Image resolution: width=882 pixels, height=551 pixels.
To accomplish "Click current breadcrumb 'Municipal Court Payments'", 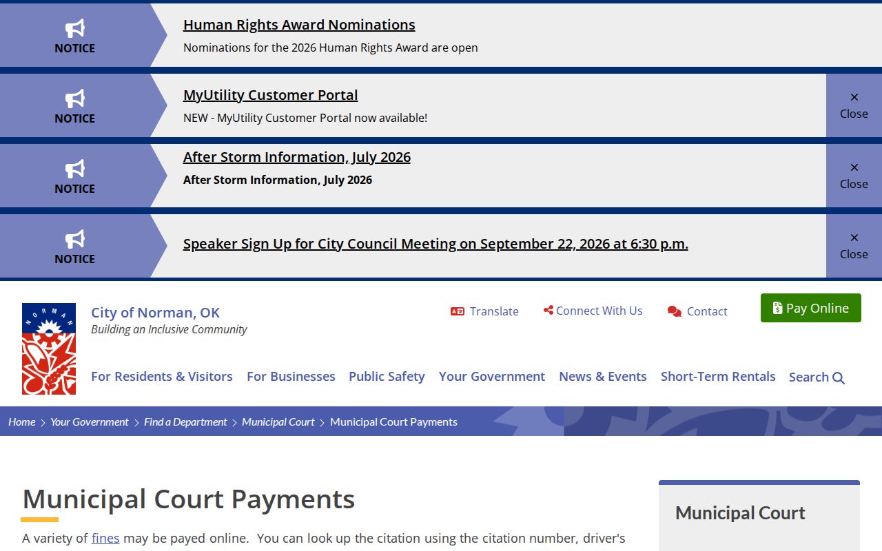I will coord(393,422).
